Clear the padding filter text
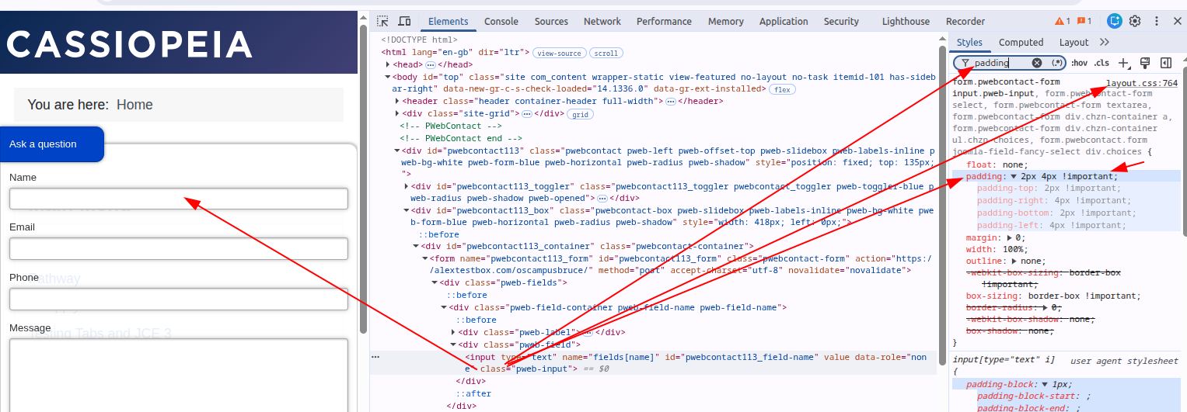The height and width of the screenshot is (412, 1187). [1037, 63]
